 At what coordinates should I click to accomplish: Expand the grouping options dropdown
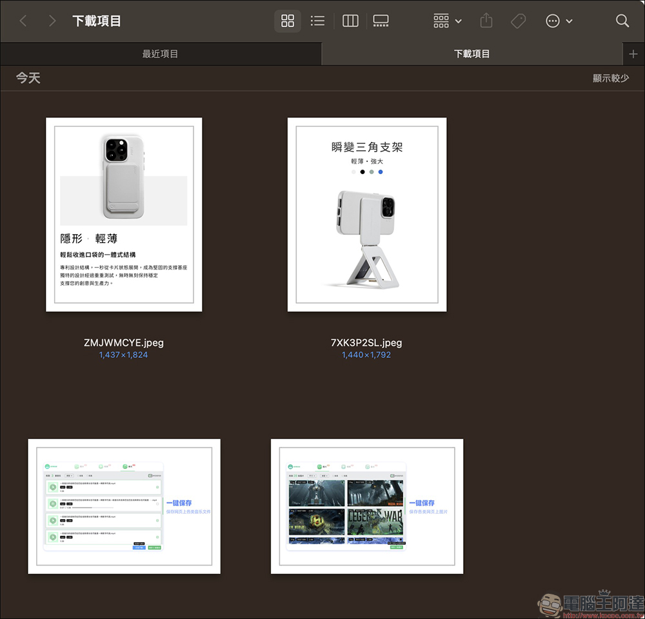click(448, 21)
